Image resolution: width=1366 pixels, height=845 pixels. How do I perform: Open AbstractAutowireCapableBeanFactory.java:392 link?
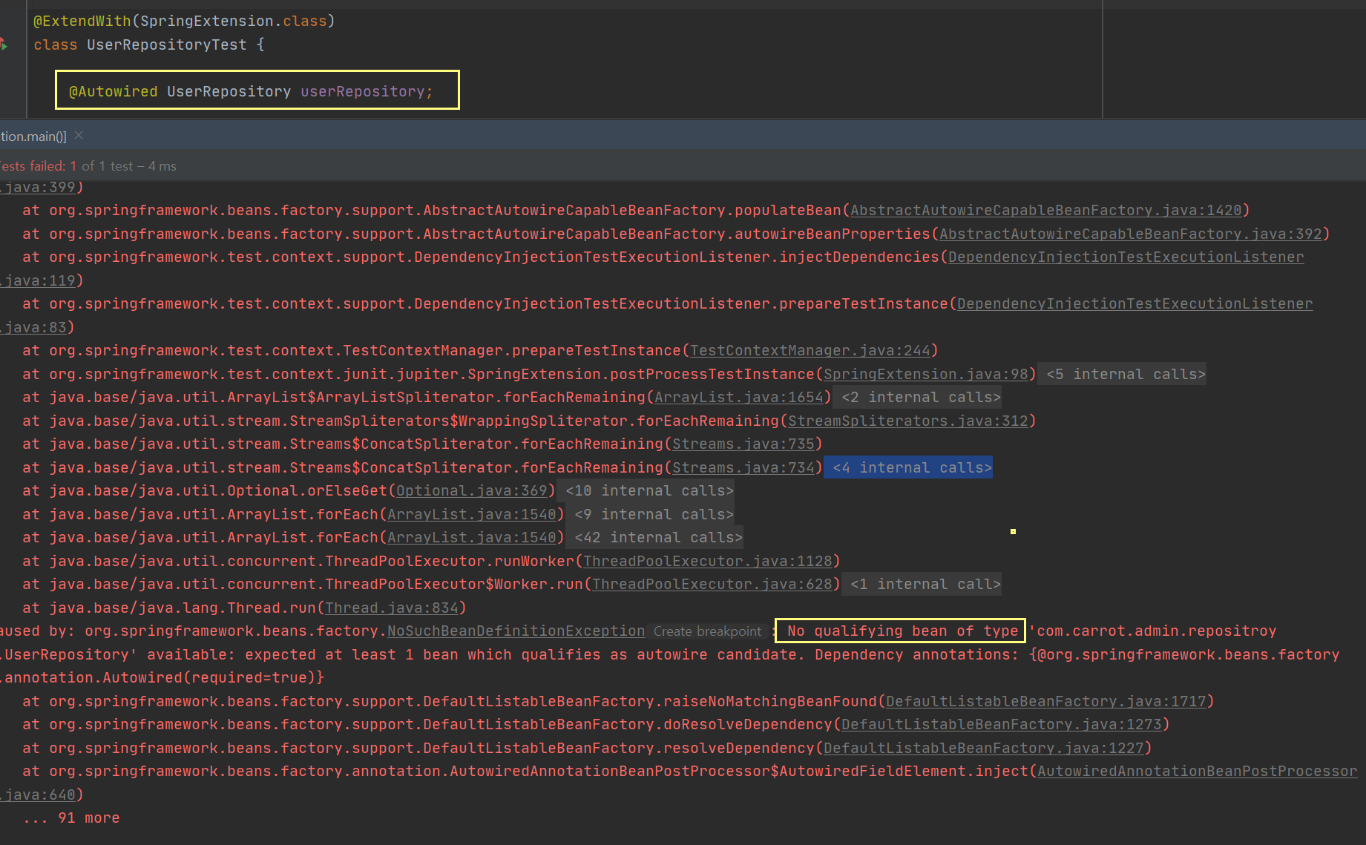tap(1131, 234)
